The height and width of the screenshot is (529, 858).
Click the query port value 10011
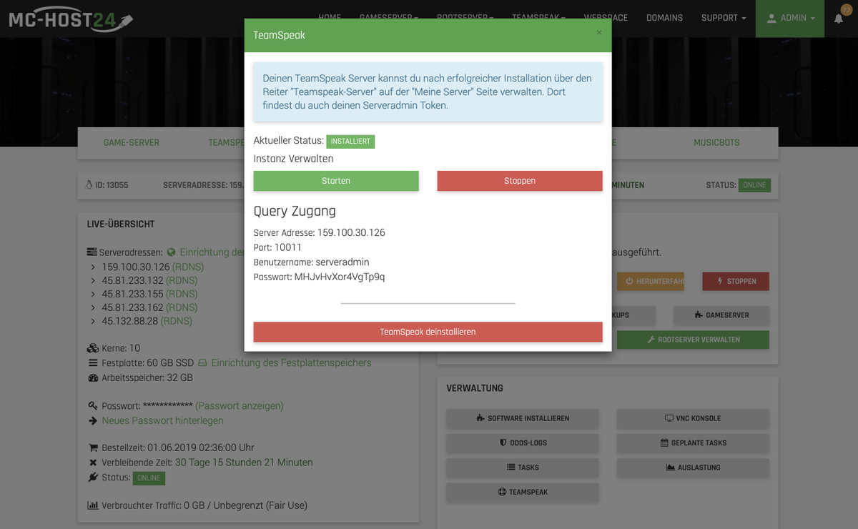[288, 247]
